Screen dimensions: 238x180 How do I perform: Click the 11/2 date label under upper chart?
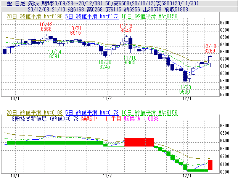(x=107, y=99)
